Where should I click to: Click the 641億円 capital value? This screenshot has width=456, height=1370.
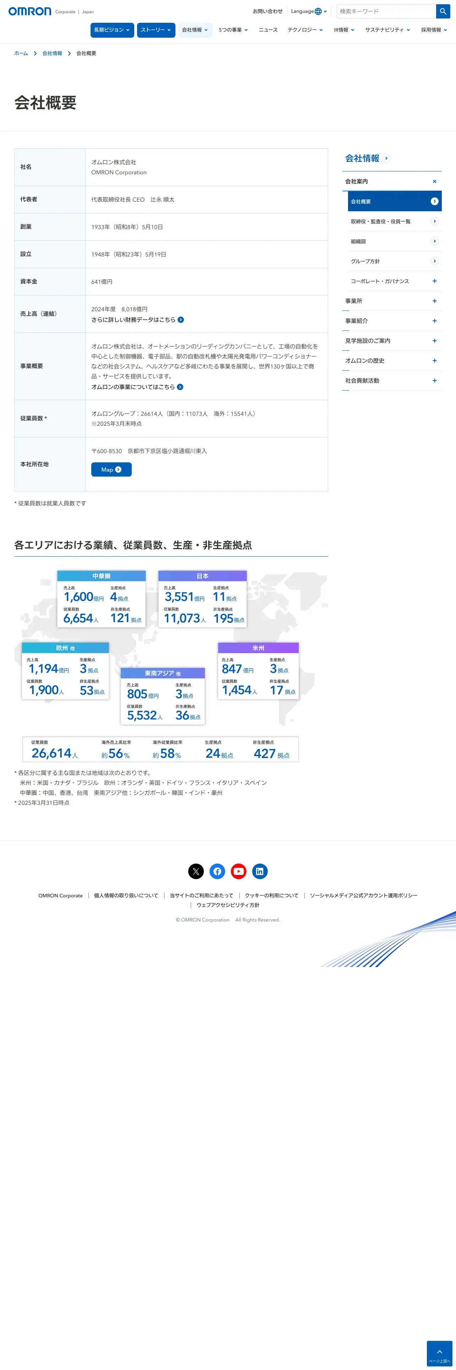click(x=102, y=282)
